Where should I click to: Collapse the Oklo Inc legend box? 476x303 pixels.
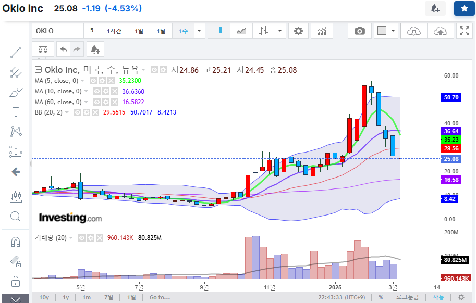point(38,70)
